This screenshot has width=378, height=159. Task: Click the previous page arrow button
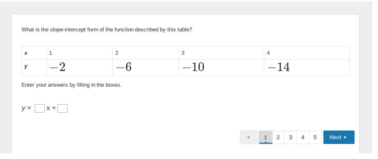[249, 137]
